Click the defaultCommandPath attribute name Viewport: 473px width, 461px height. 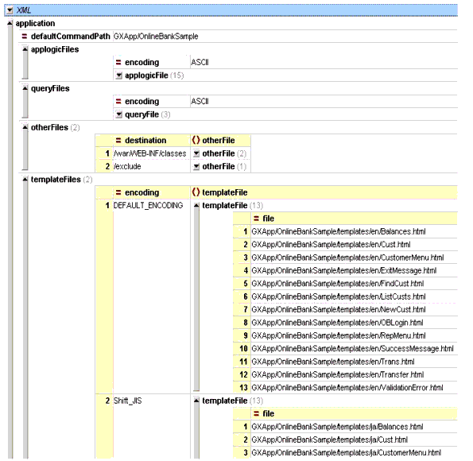click(70, 37)
